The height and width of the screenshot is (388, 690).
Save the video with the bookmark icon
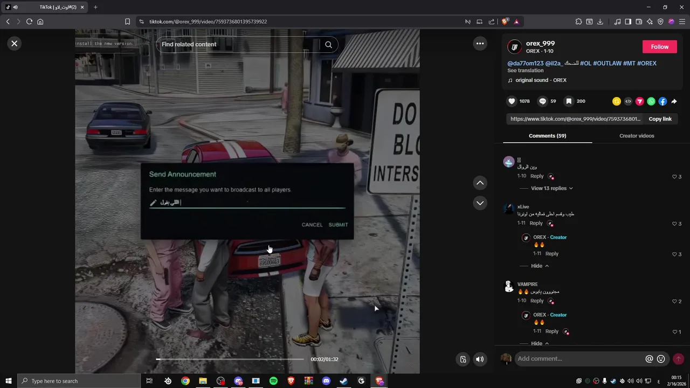pyautogui.click(x=569, y=101)
